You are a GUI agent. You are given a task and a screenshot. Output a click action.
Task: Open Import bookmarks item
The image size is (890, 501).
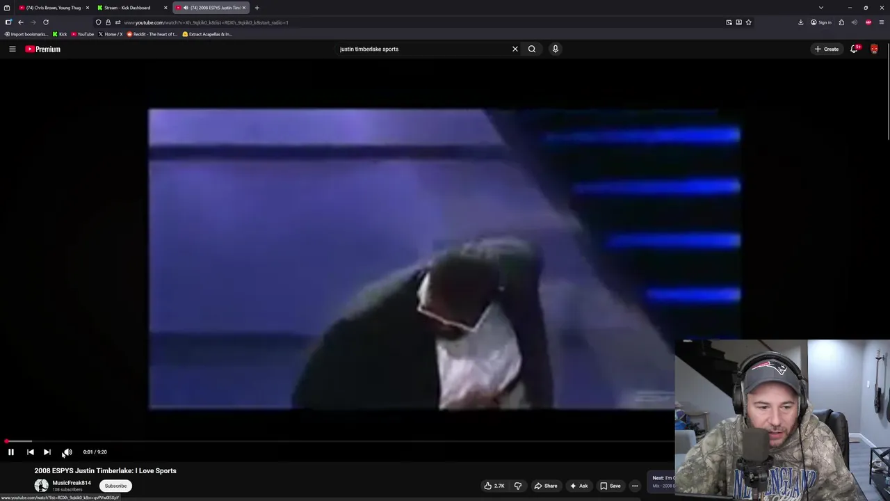(x=26, y=34)
